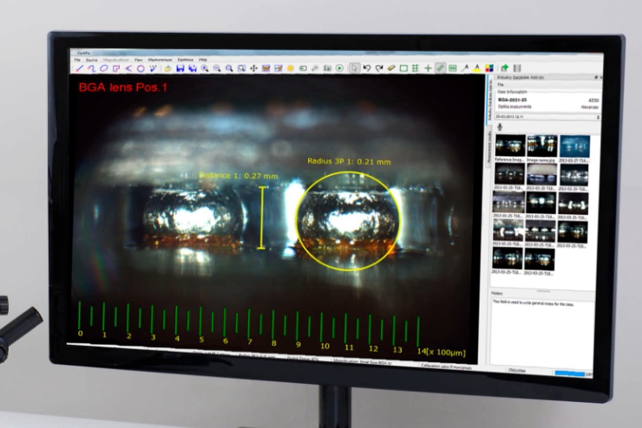Image resolution: width=642 pixels, height=428 pixels.
Task: Open the View menu
Action: (139, 60)
